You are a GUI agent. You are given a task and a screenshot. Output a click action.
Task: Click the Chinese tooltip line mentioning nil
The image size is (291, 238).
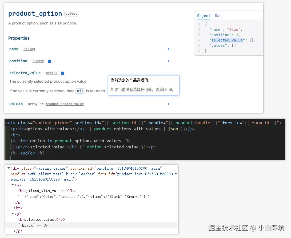142,90
